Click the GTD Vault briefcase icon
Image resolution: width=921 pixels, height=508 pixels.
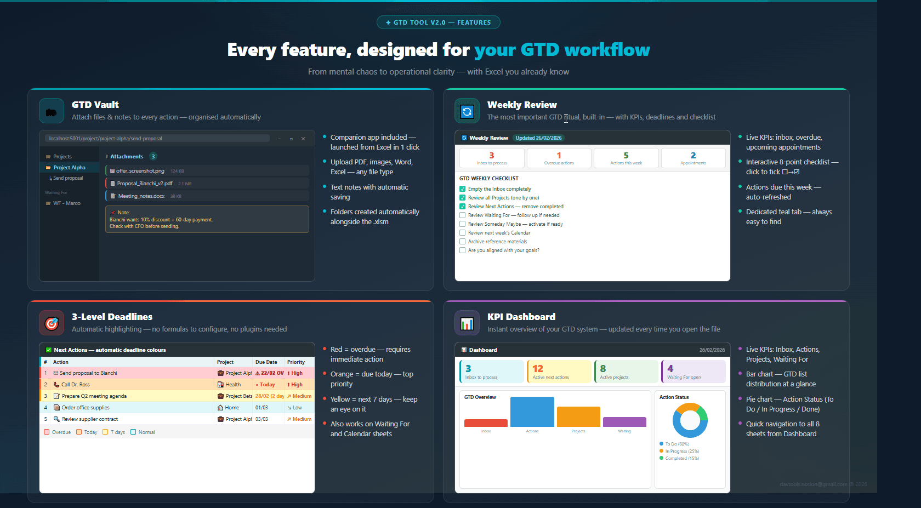[x=52, y=110]
